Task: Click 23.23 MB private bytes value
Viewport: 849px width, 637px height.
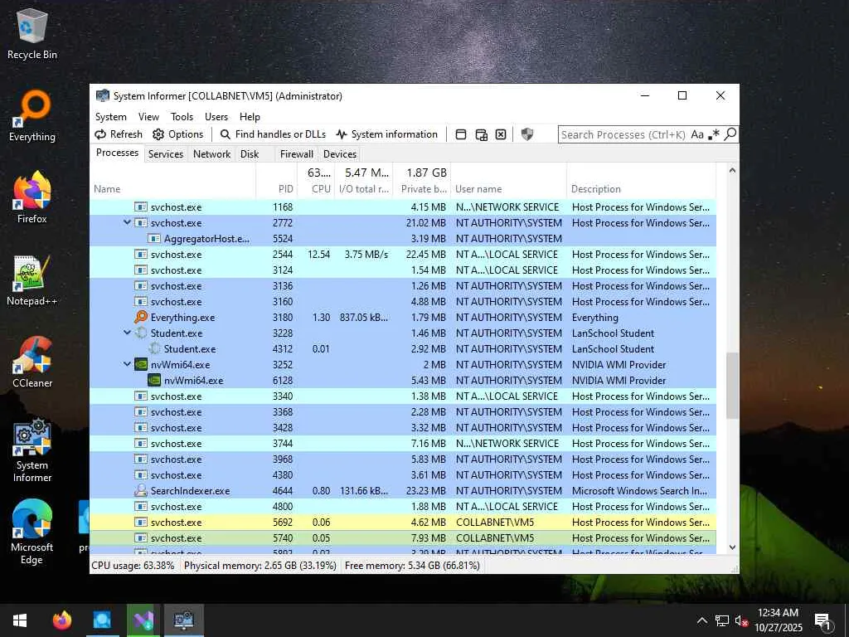Action: pos(426,491)
